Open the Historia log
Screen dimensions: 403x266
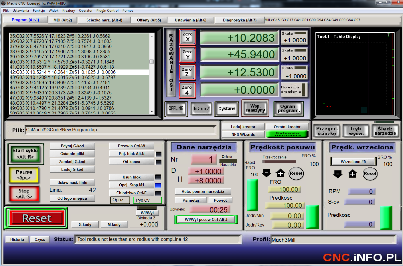click(x=17, y=239)
